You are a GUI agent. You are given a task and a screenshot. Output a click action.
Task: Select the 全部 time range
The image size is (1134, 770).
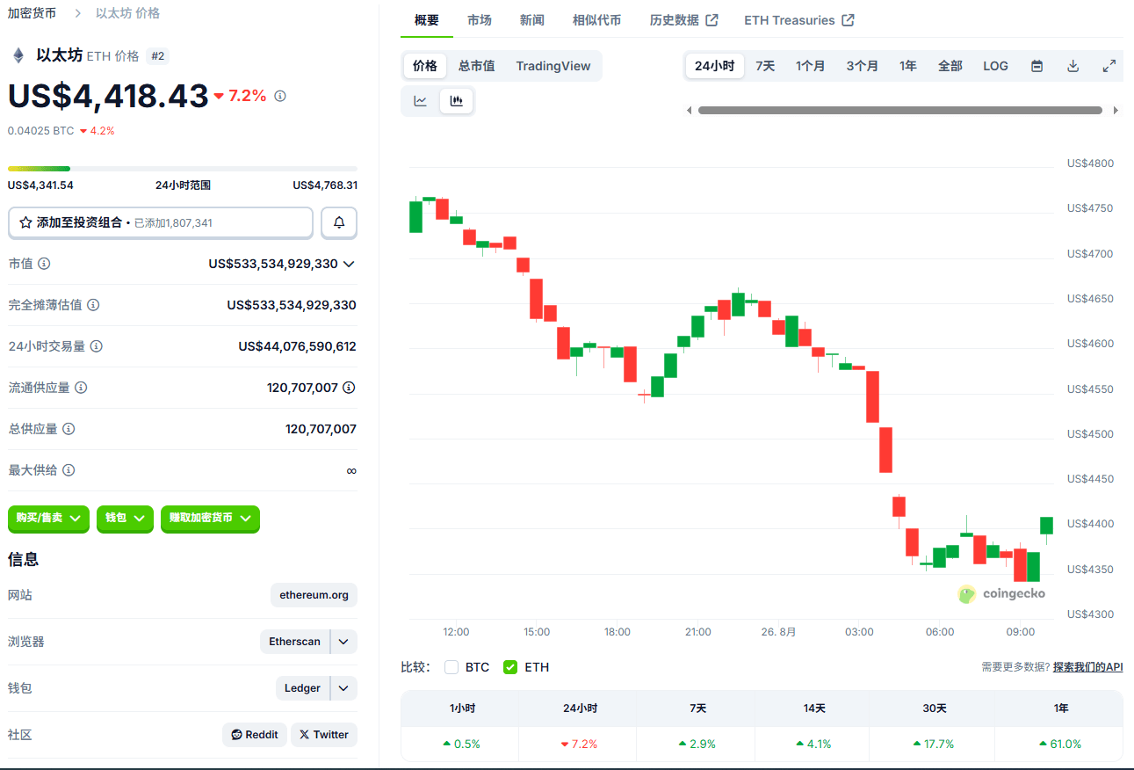[950, 66]
